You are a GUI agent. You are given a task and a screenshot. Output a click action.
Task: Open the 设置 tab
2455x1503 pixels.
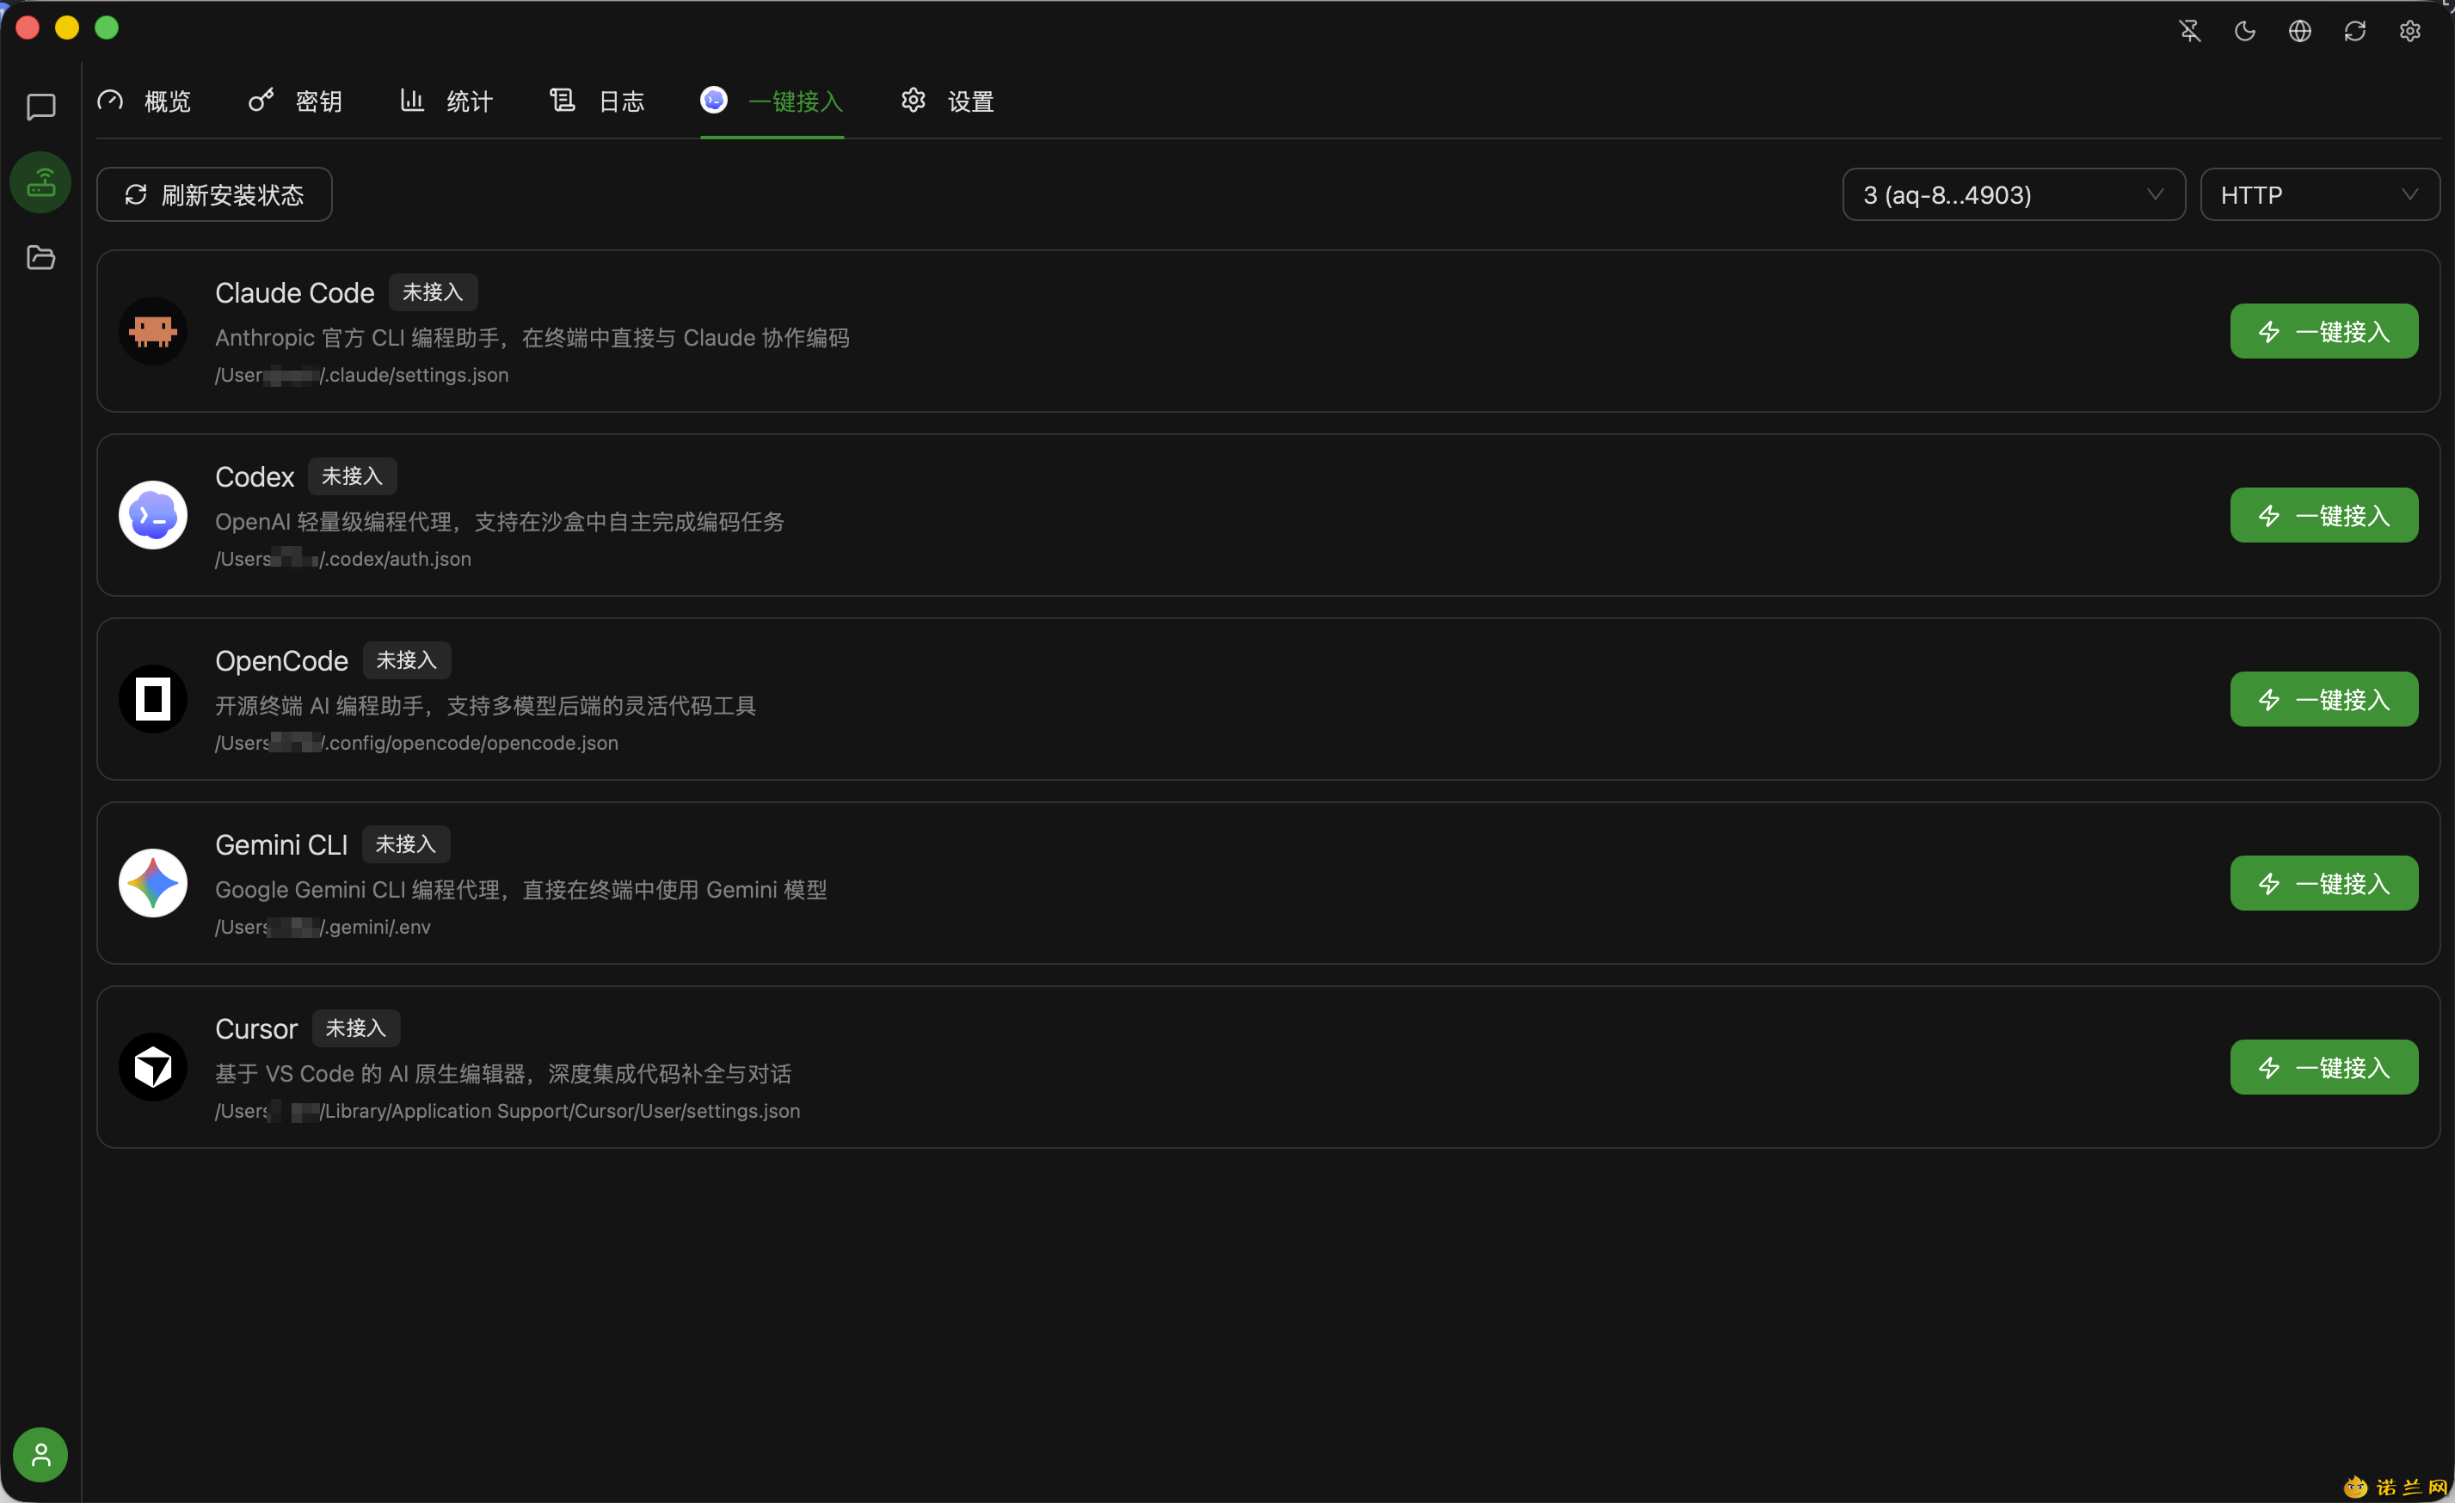pyautogui.click(x=948, y=101)
